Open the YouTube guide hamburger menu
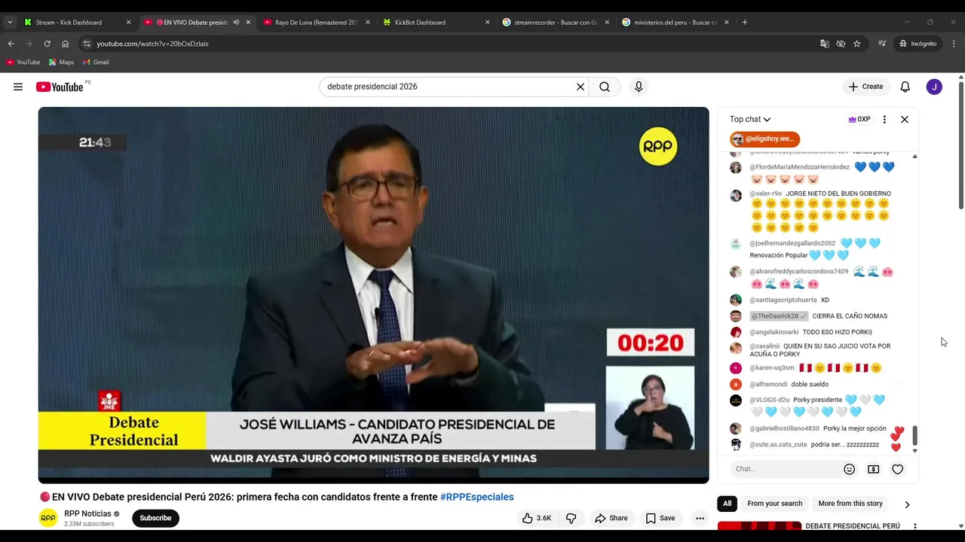 pos(18,87)
